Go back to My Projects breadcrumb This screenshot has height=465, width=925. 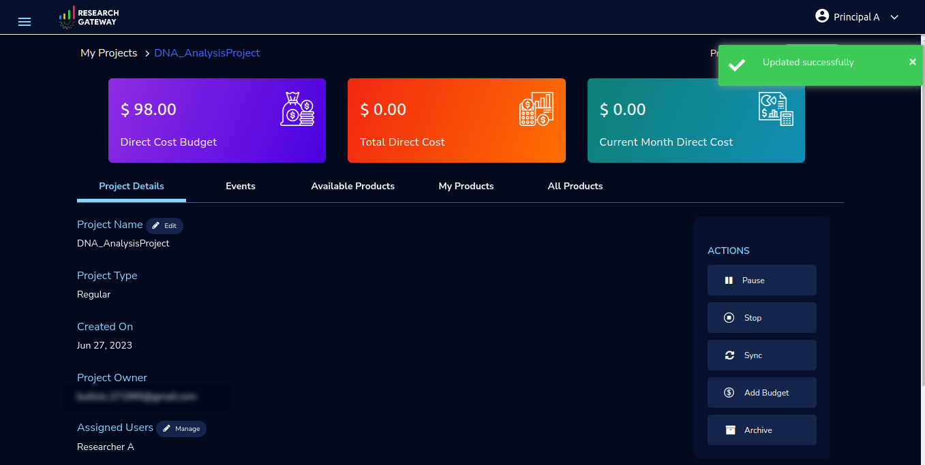[109, 53]
